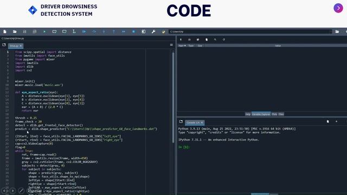The image size is (347, 195).
Task: Execute the debugger's current line step
Action: pos(94,31)
